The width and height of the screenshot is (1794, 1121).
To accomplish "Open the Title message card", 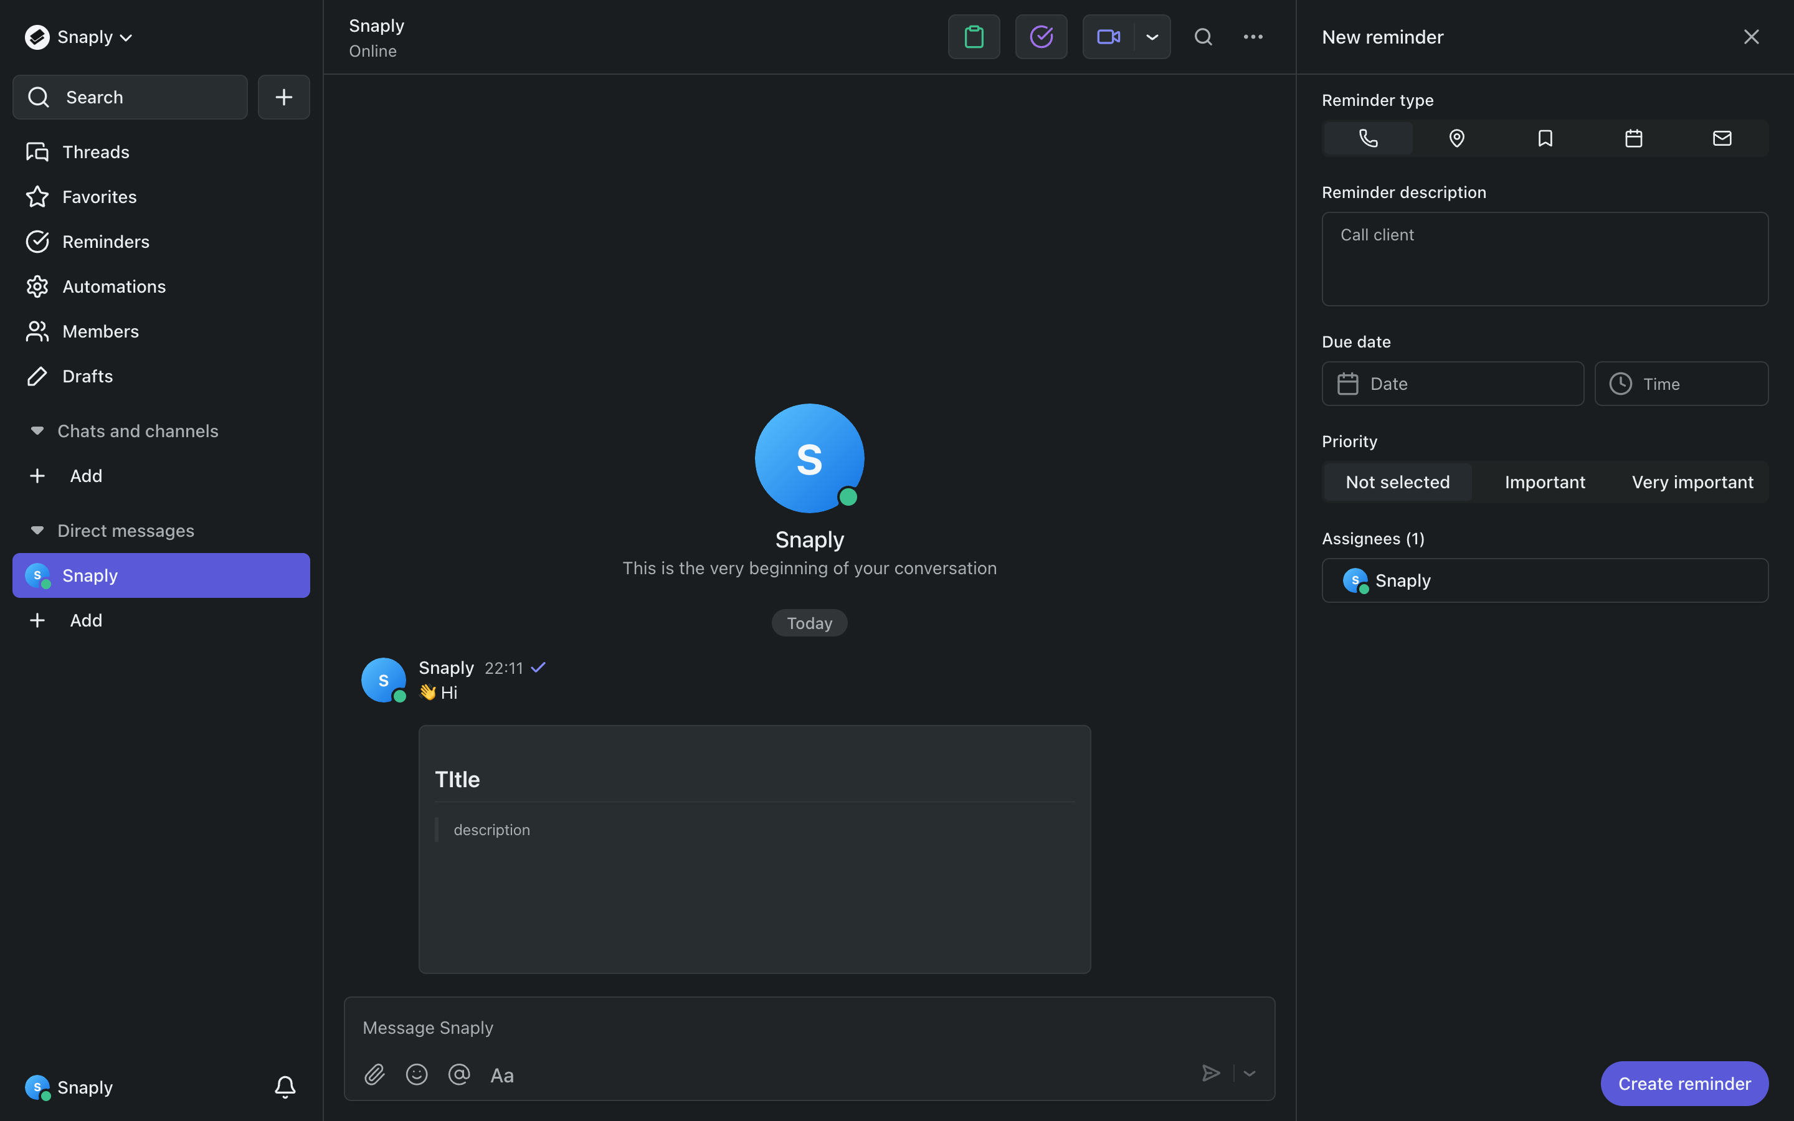I will point(755,849).
